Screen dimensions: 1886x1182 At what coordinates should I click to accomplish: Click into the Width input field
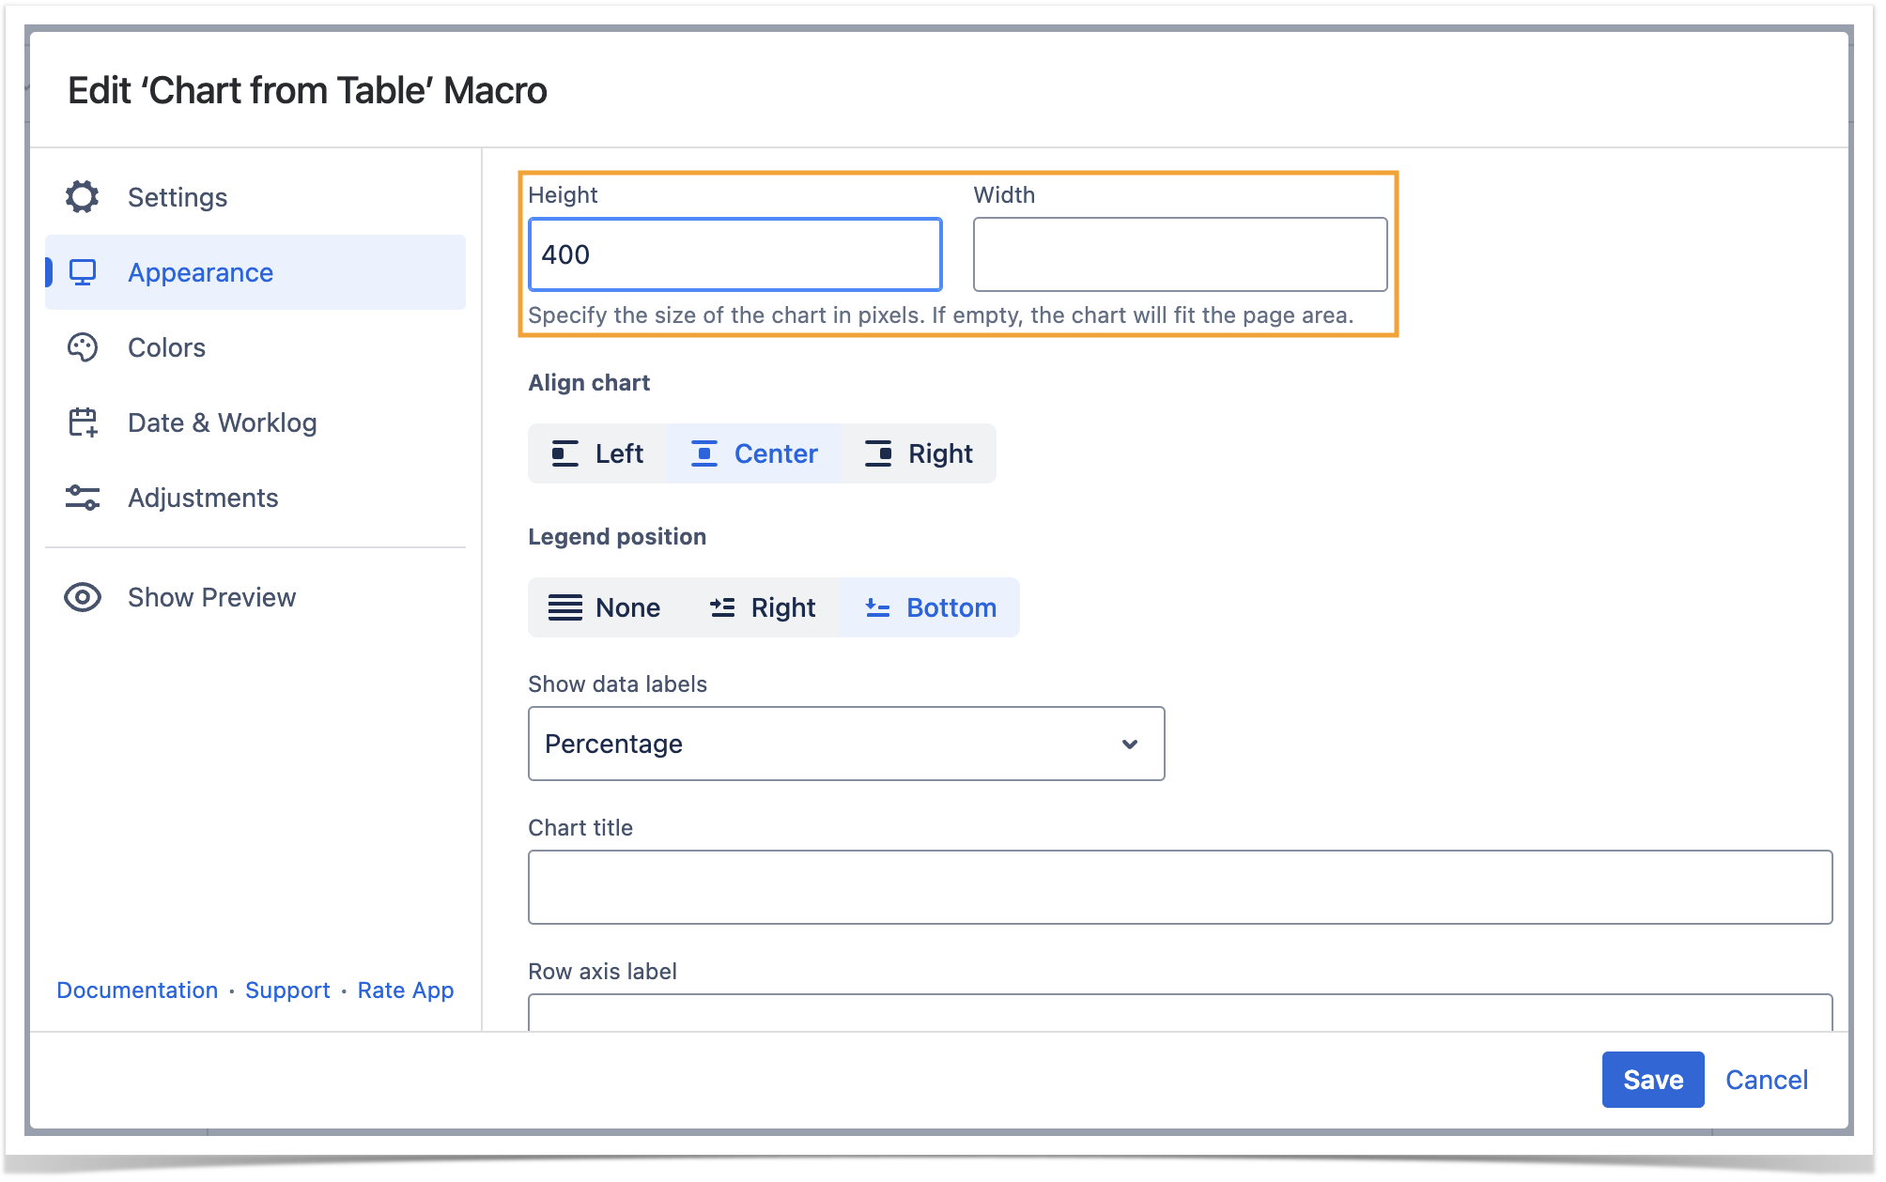click(1180, 254)
